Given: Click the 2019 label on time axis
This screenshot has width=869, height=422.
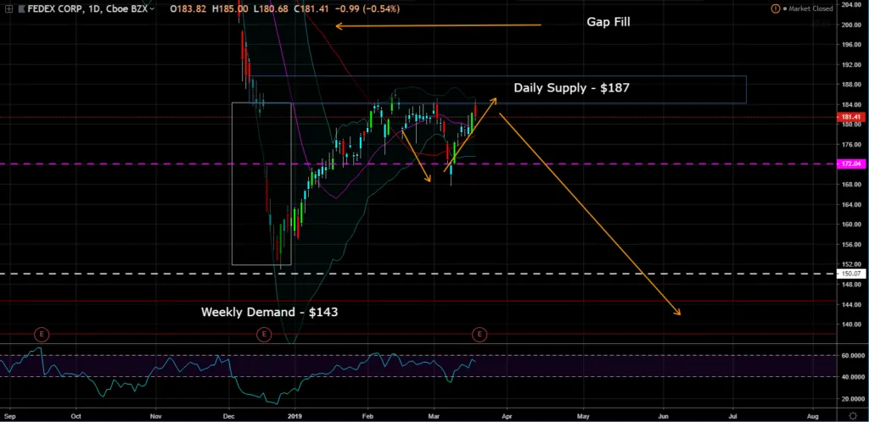Looking at the screenshot, I should (294, 416).
